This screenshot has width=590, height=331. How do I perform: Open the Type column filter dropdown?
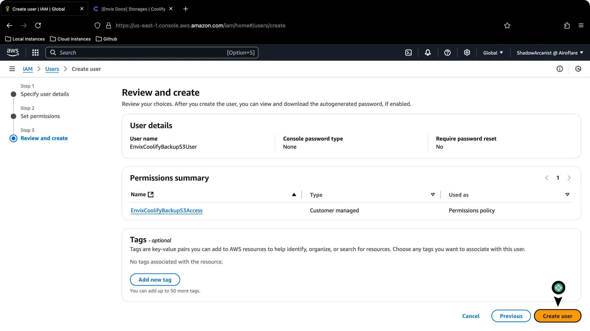coord(433,194)
